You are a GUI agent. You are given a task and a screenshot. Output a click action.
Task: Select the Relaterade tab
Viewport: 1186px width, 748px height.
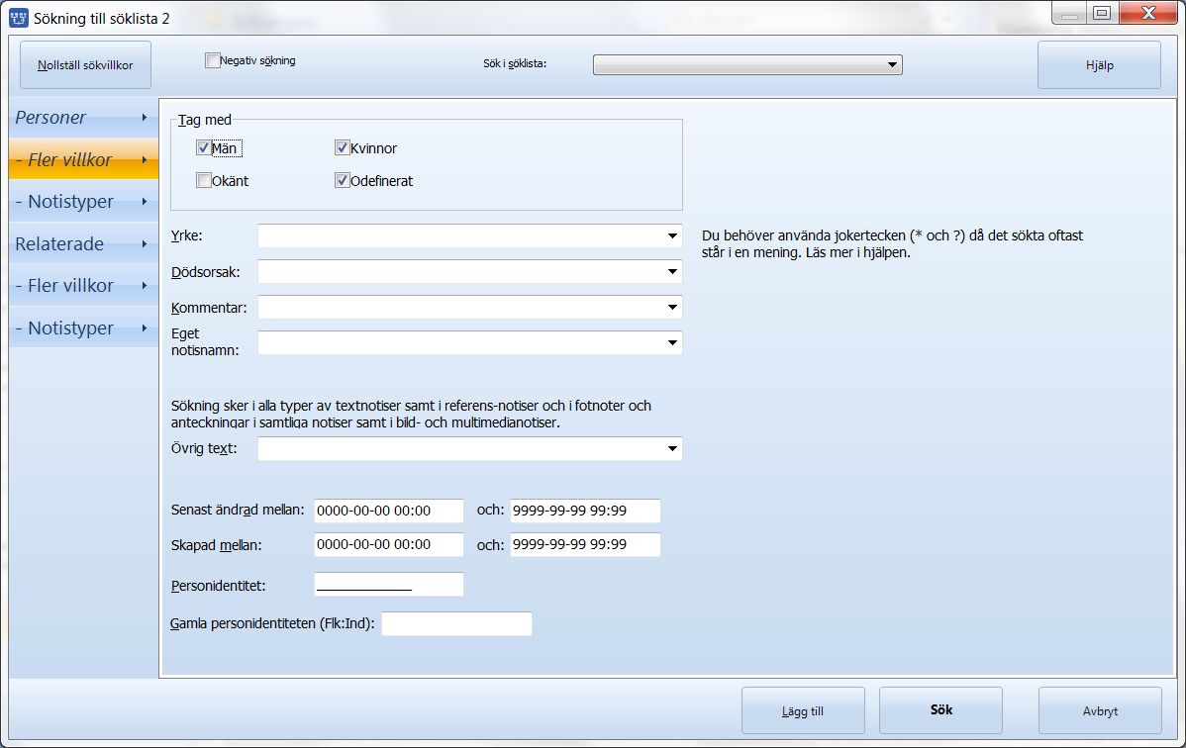(x=83, y=243)
